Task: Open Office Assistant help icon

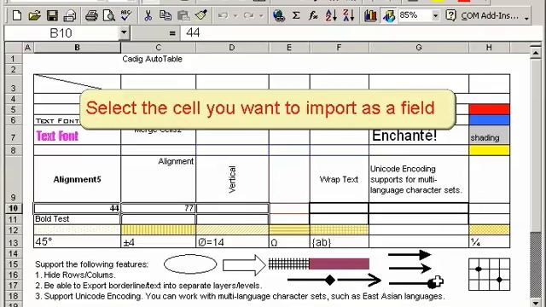Action: [x=450, y=15]
